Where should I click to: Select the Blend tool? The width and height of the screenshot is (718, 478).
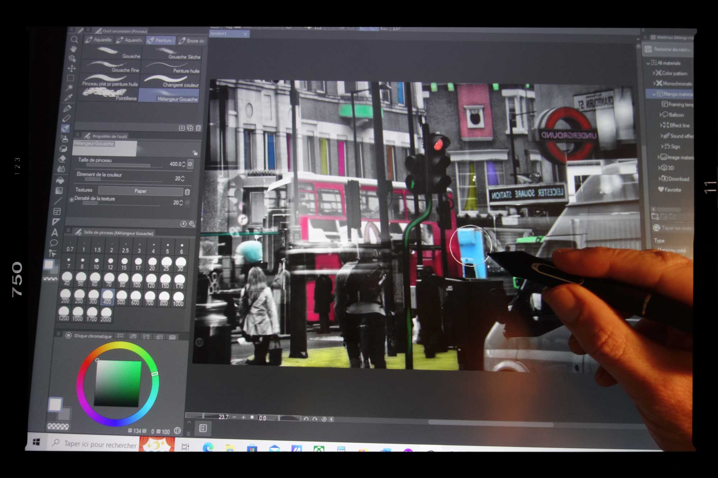(x=61, y=169)
